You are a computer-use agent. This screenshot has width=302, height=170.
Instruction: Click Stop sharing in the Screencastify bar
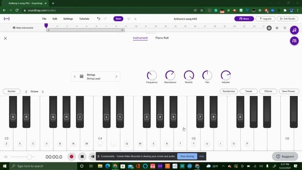187,156
